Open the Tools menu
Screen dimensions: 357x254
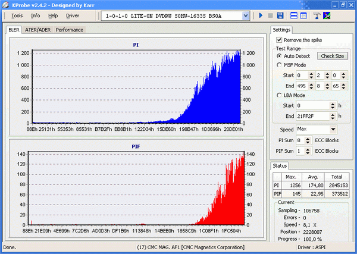tap(17, 15)
